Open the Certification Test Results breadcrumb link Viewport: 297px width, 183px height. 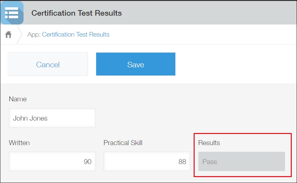pyautogui.click(x=76, y=34)
